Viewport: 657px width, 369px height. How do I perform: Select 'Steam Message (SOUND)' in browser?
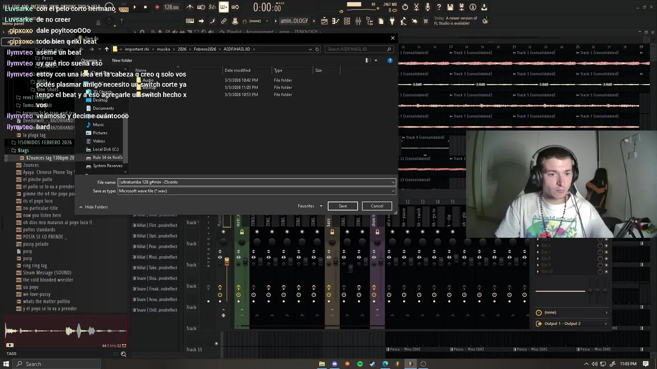pyautogui.click(x=47, y=273)
